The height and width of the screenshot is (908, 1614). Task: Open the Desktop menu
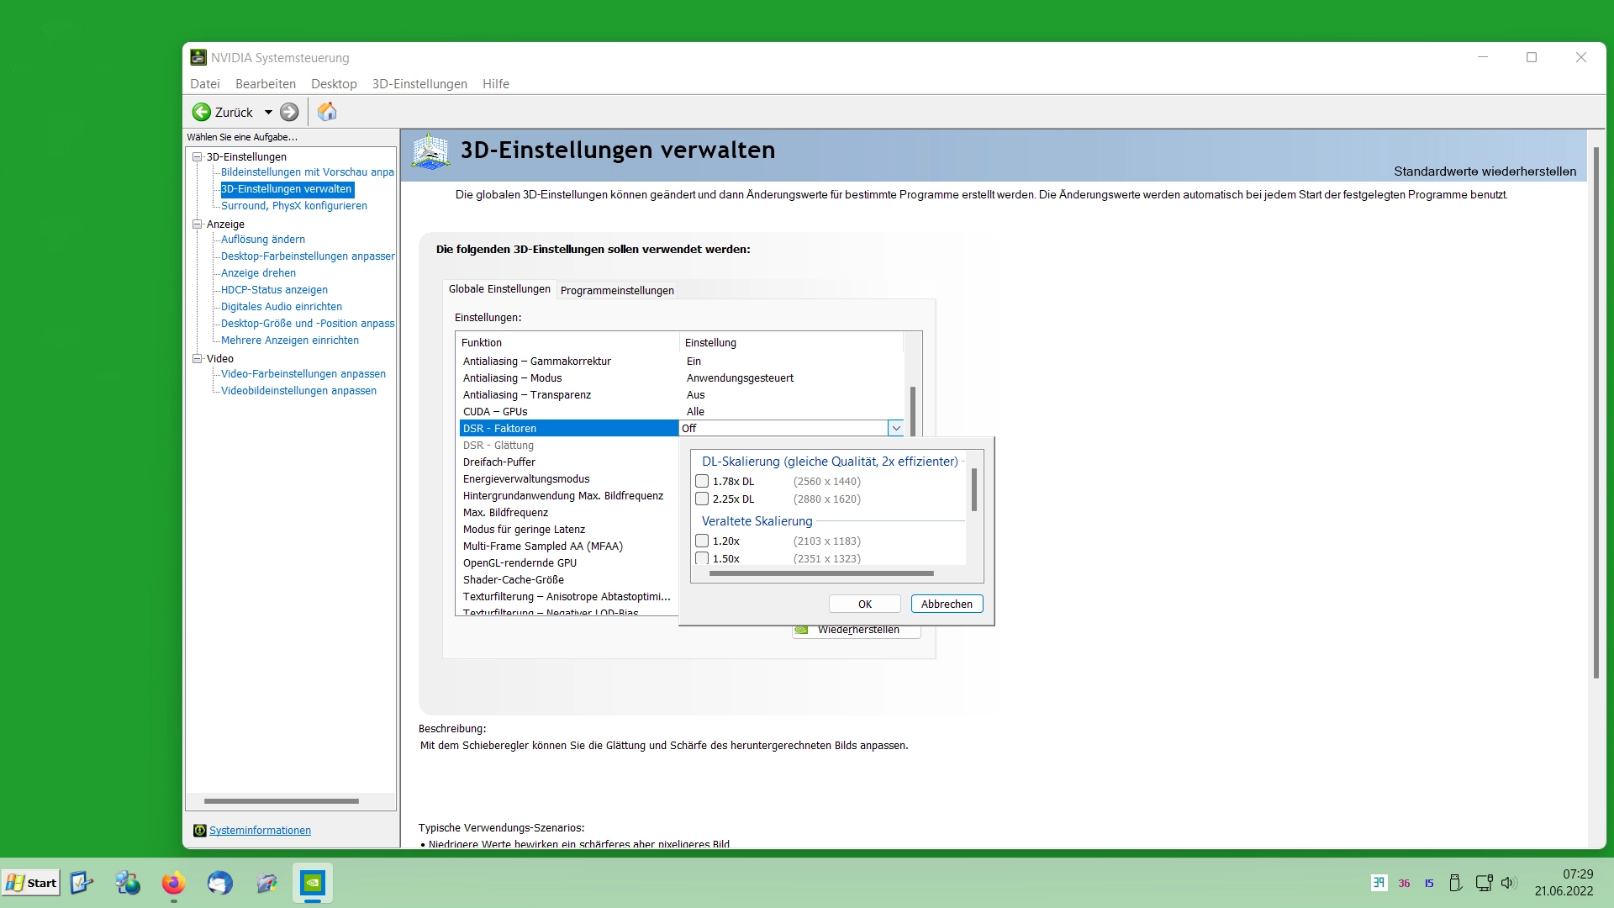[334, 84]
